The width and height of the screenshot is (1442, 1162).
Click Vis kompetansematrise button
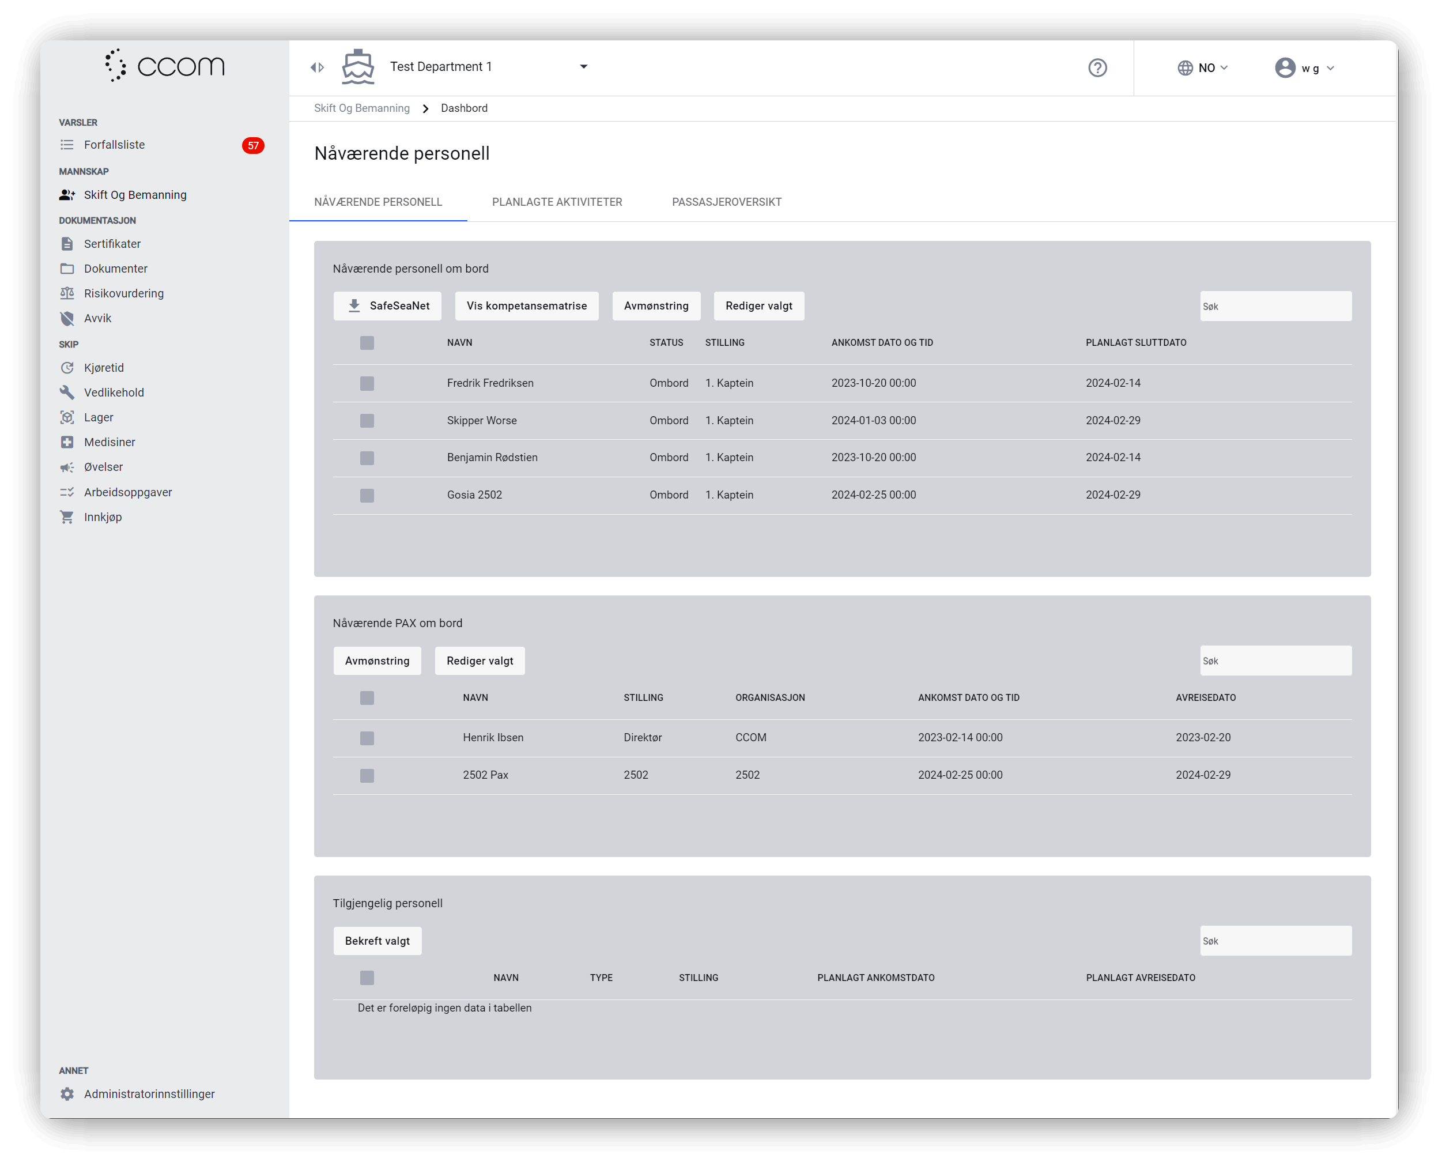527,306
